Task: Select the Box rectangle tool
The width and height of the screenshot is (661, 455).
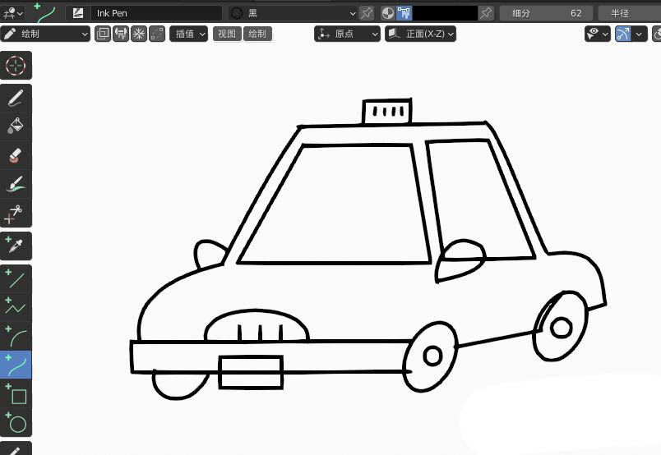Action: [x=16, y=393]
